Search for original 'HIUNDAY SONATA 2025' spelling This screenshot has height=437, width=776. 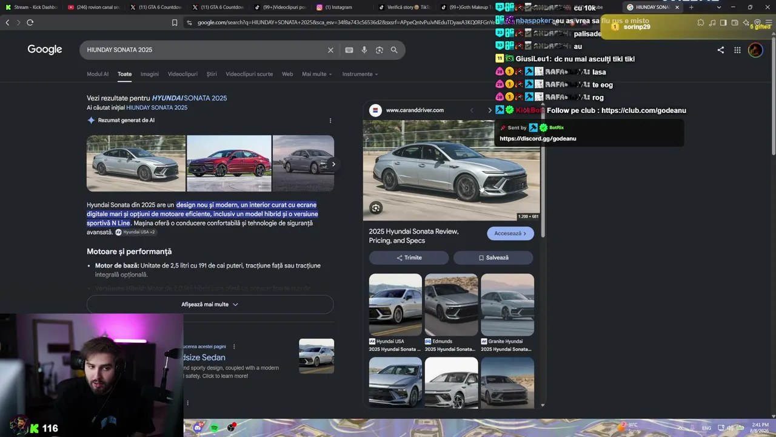click(156, 107)
